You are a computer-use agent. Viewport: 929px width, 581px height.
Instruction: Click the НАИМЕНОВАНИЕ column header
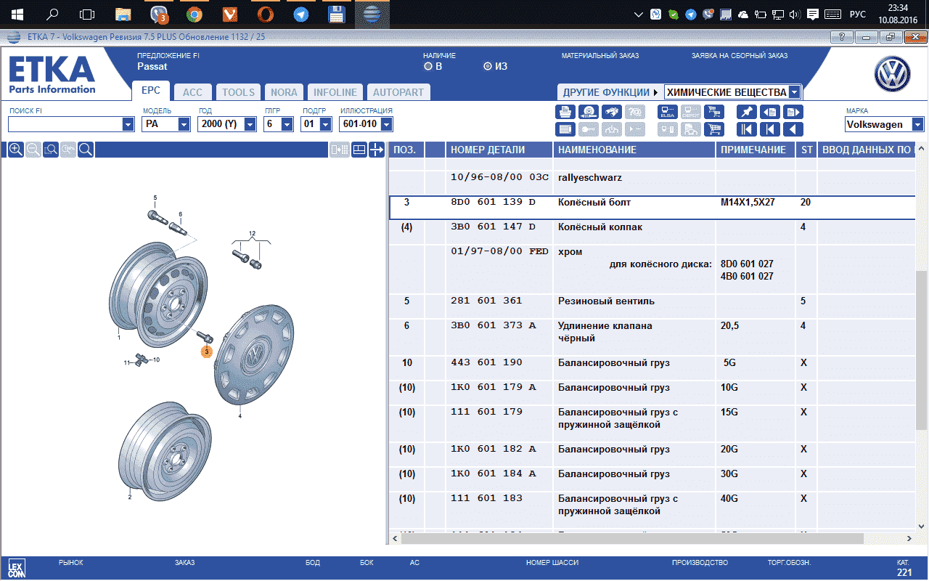tap(634, 150)
